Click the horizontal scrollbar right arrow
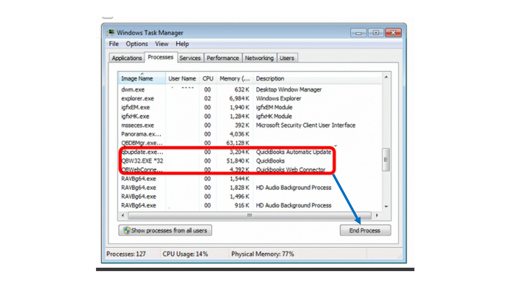 (x=377, y=216)
